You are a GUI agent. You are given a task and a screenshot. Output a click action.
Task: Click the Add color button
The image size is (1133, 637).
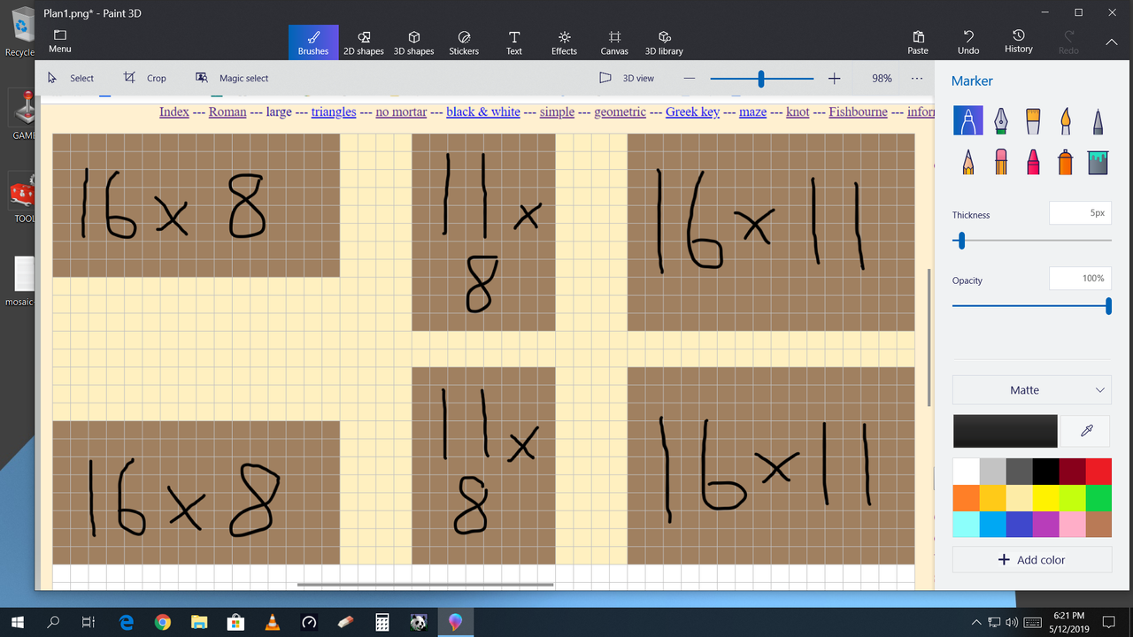(x=1031, y=559)
